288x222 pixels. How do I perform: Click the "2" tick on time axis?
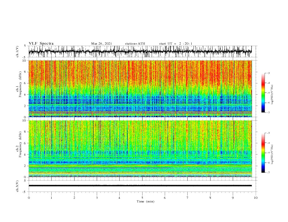[74, 198]
